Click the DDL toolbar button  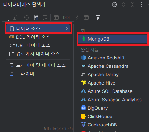(67, 17)
